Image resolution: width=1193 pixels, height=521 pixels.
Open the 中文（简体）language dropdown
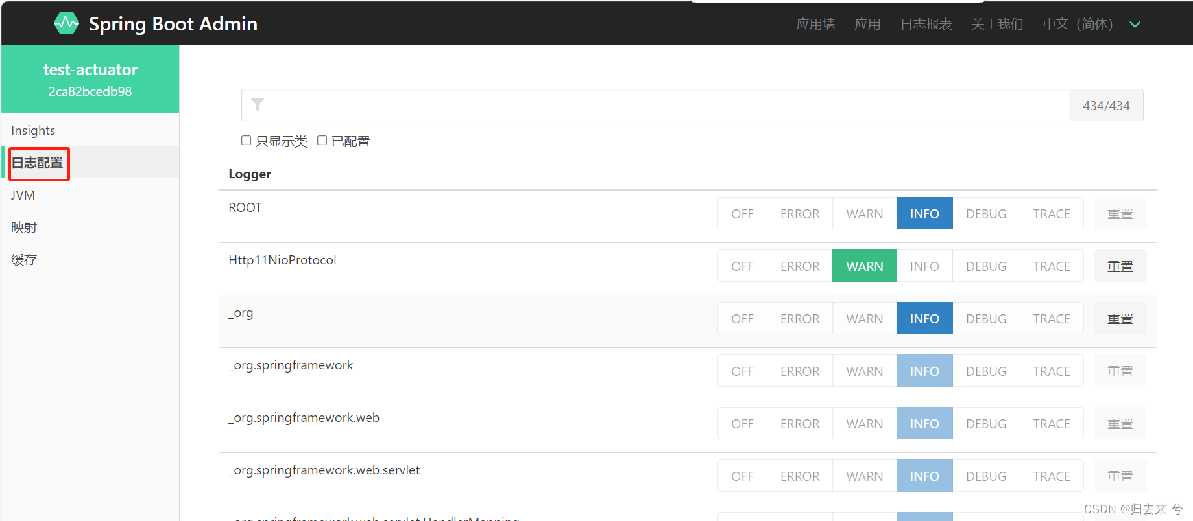[x=1091, y=24]
